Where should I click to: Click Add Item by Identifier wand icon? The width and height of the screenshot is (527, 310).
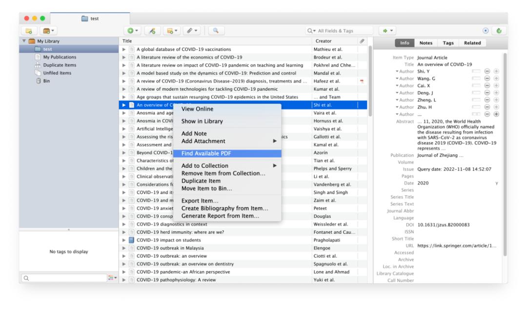coord(152,31)
